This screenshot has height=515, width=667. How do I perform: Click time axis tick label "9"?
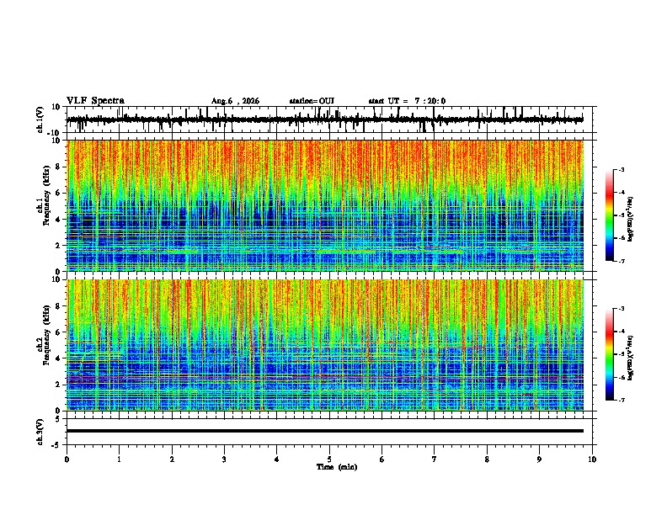click(x=539, y=459)
